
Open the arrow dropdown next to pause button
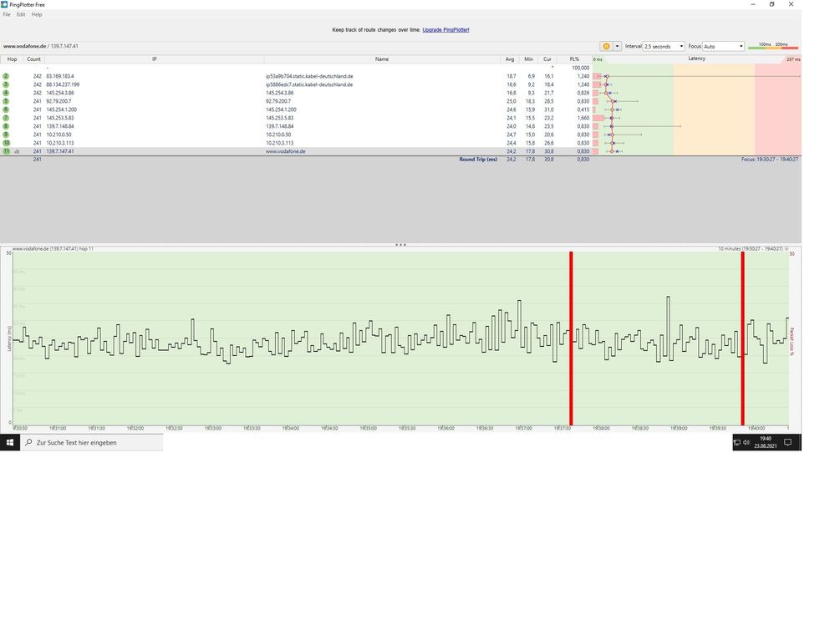tap(617, 46)
